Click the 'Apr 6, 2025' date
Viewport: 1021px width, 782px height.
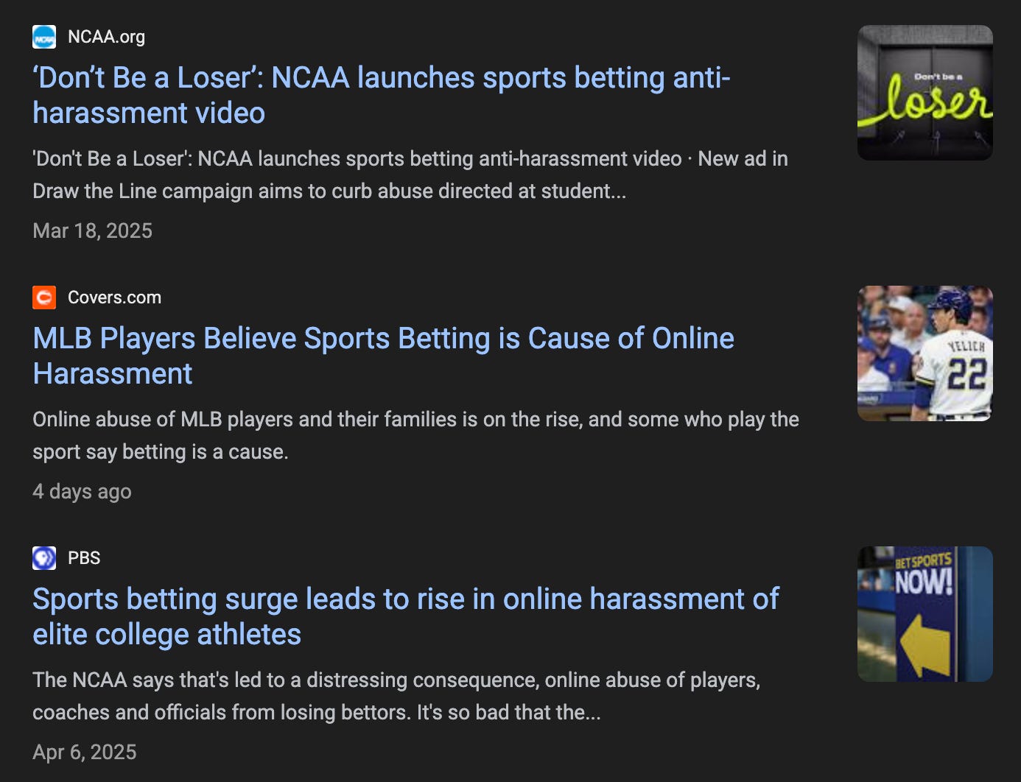[85, 753]
